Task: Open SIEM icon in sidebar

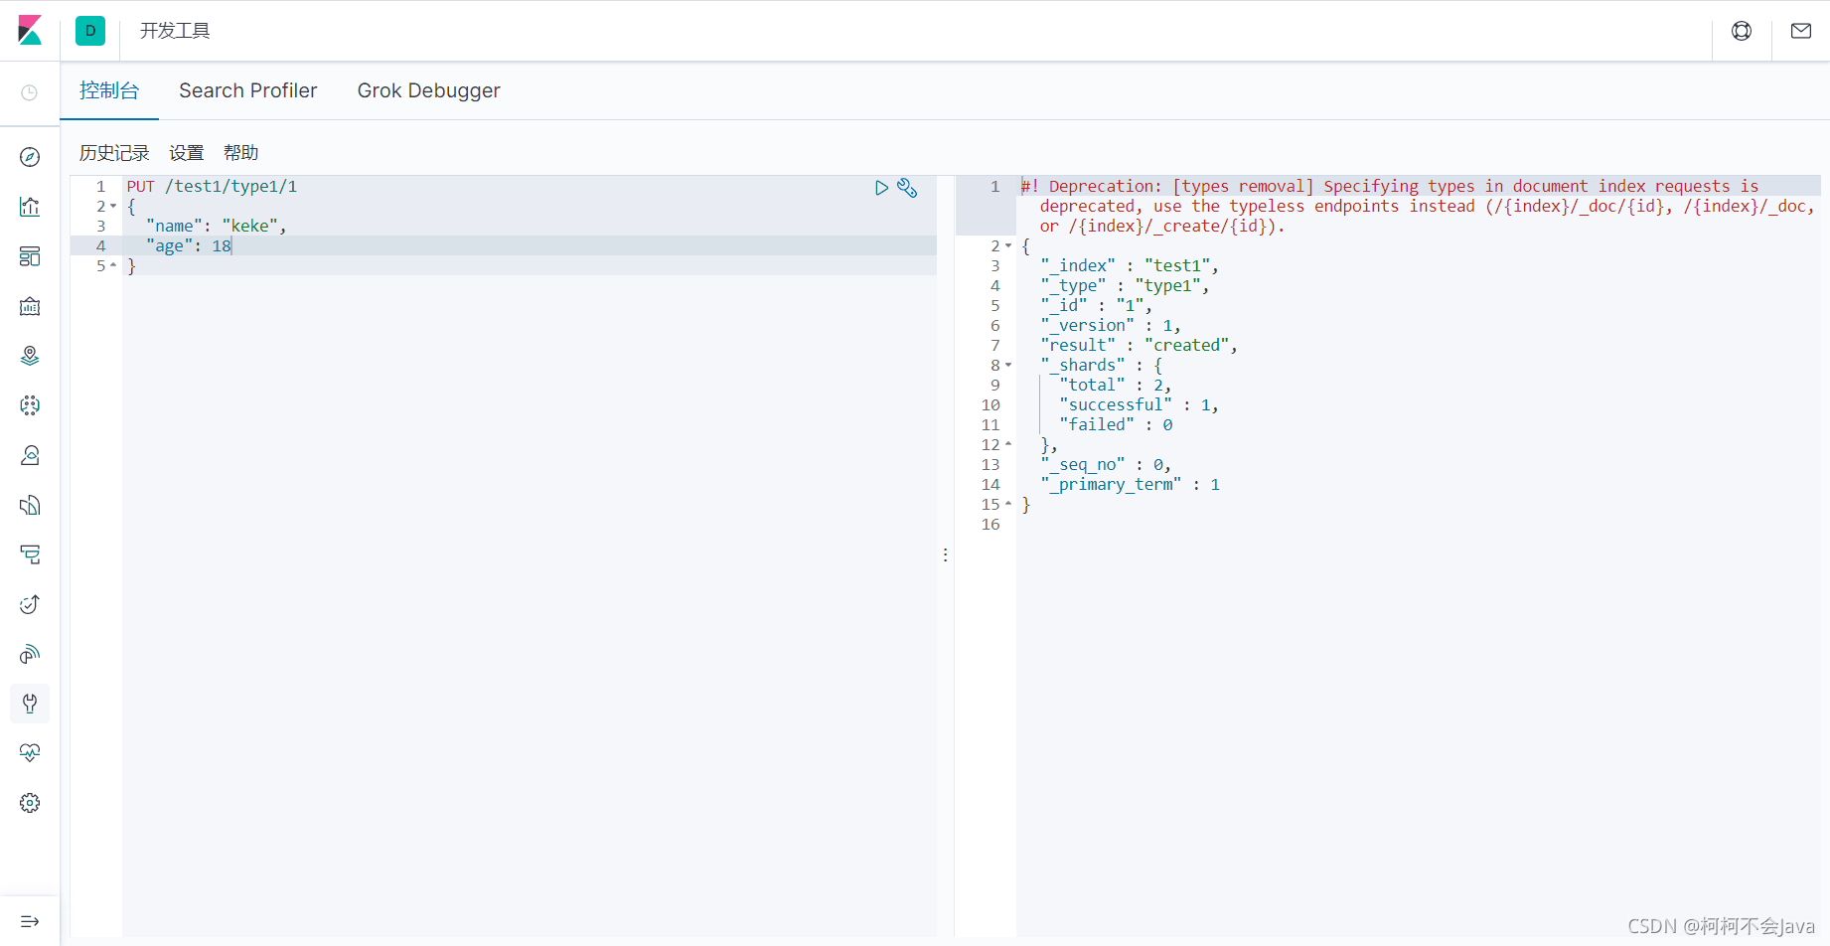Action: 30,654
